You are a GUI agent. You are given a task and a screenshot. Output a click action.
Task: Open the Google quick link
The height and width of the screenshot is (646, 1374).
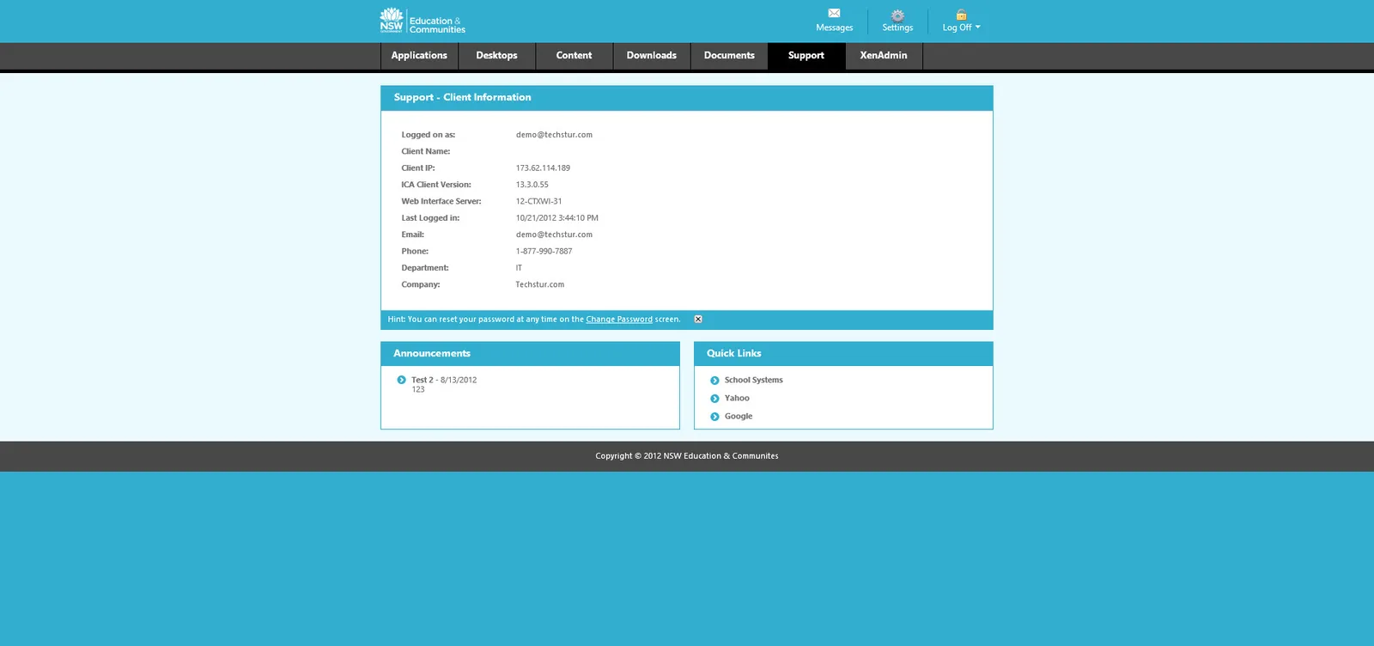tap(739, 417)
